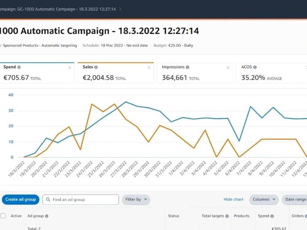Screen dimensions: 307x230
Task: Select the Spend metric card
Action: pyautogui.click(x=37, y=73)
